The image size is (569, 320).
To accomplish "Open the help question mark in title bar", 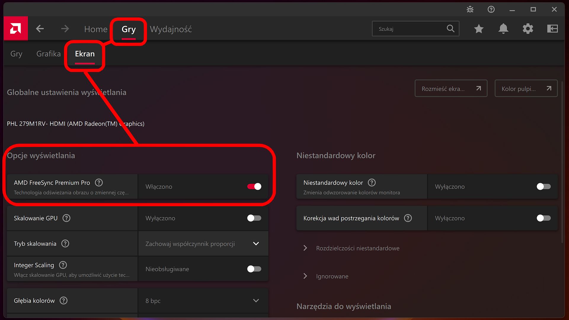I will [x=491, y=9].
